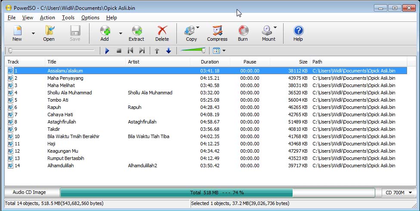Click the Mount virtual drive icon
The height and width of the screenshot is (211, 420).
[267, 30]
